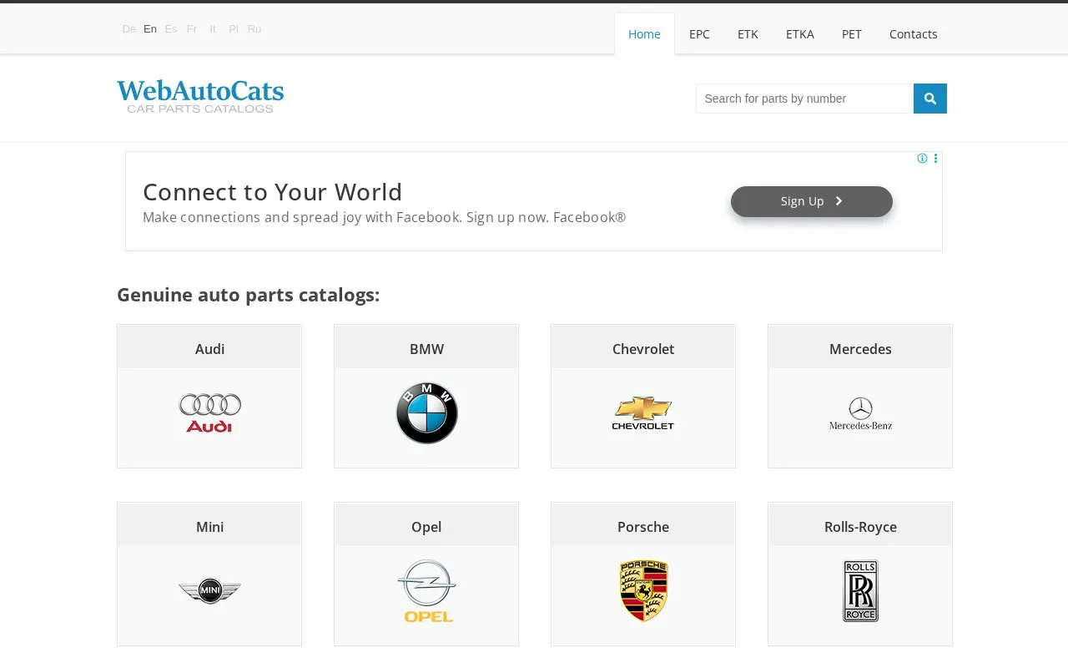Open the Chevrolet catalog title
The image size is (1068, 668).
[643, 349]
